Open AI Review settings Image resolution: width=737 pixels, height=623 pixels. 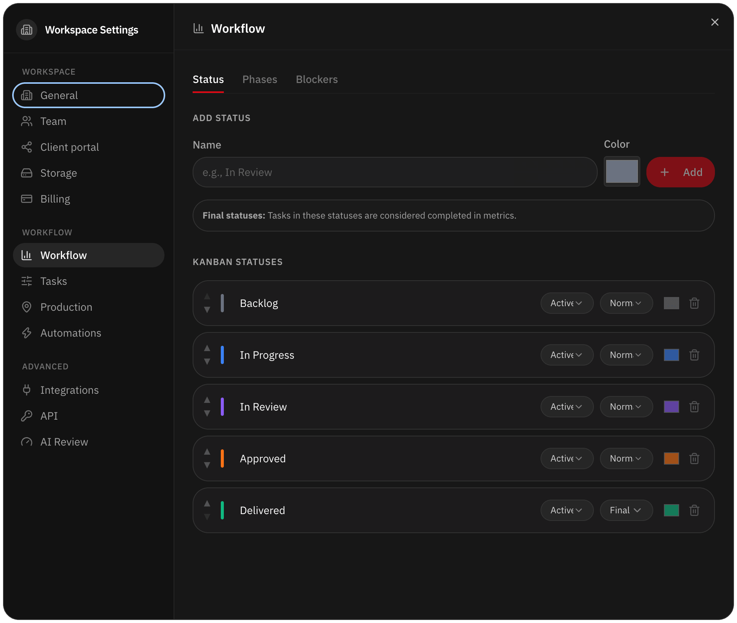tap(89, 442)
